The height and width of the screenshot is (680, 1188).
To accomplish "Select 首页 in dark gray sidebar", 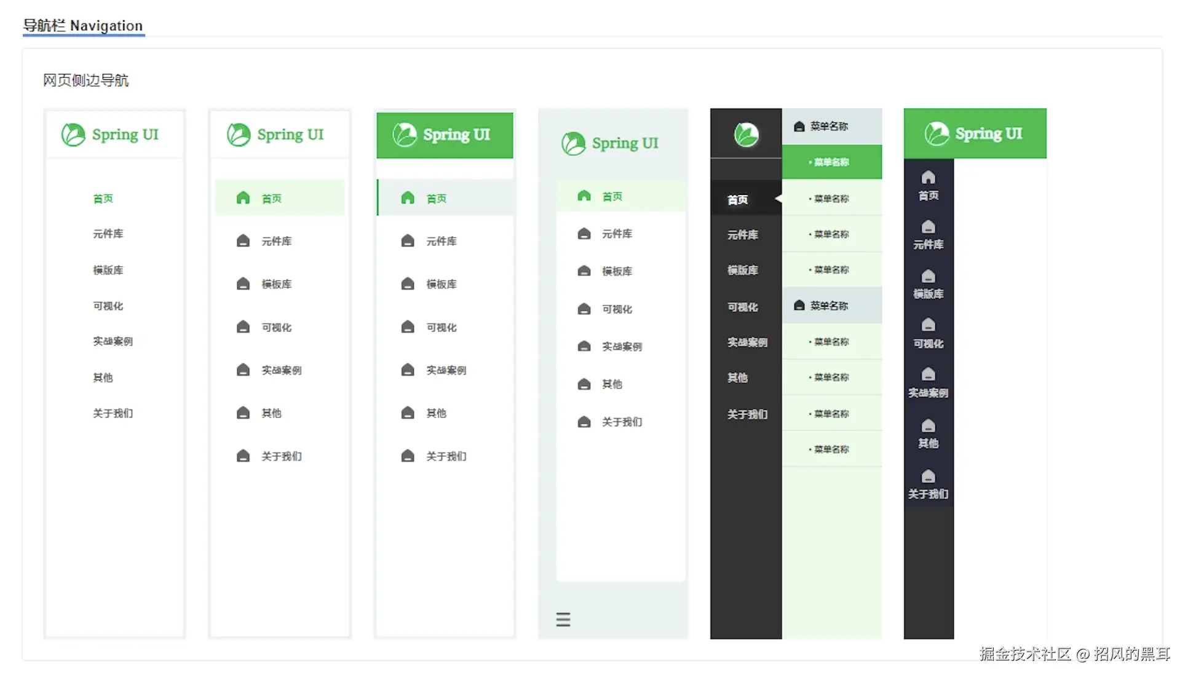I will tap(738, 200).
